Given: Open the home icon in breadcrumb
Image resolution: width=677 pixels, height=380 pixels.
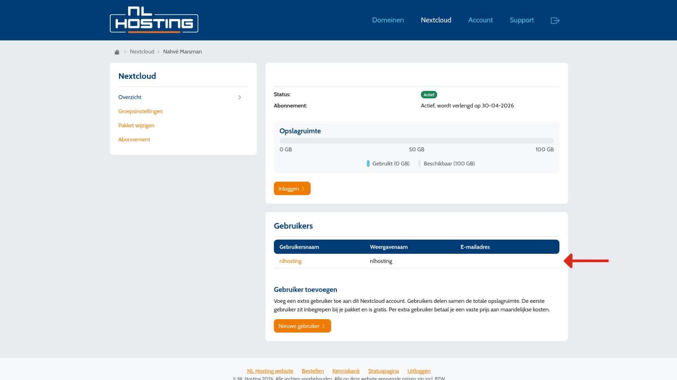Looking at the screenshot, I should pos(117,52).
